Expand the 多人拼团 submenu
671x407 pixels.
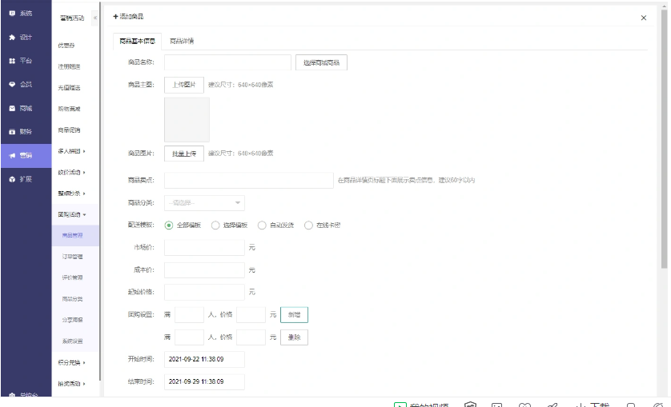(x=71, y=151)
